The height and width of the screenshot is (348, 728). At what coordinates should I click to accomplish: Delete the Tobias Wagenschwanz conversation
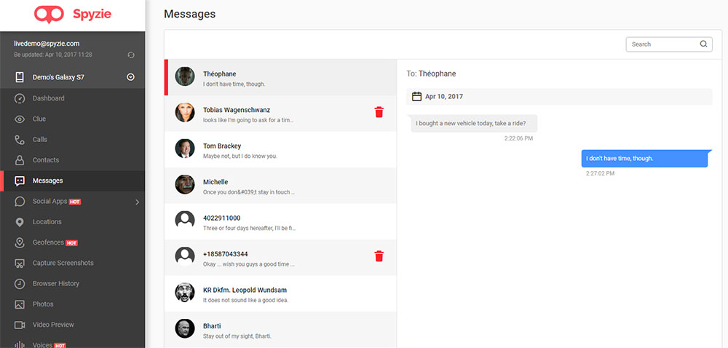coord(379,112)
